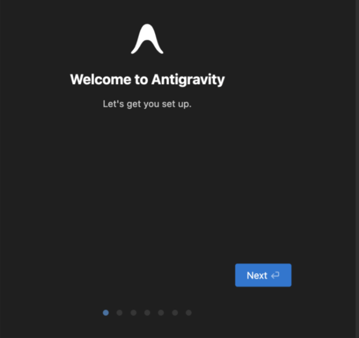Viewport: 359px width, 338px height.
Task: Click the "Welcome to Antigravity" heading
Action: pyautogui.click(x=147, y=80)
